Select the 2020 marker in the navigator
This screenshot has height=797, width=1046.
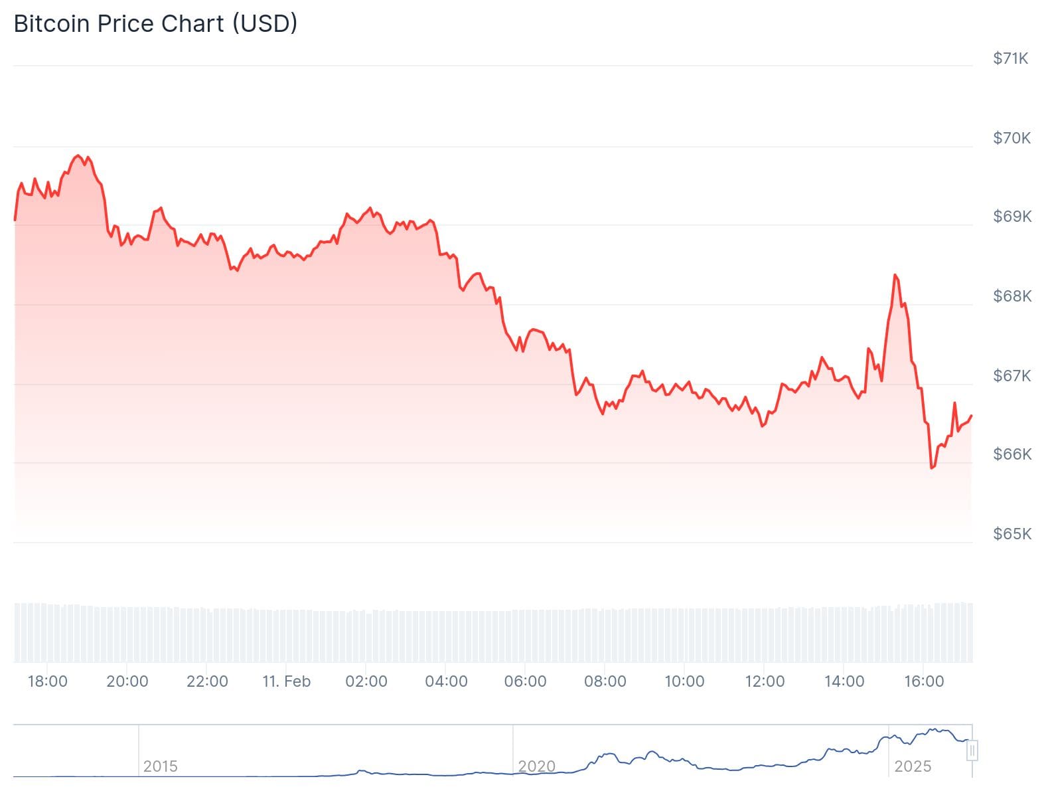(x=536, y=766)
